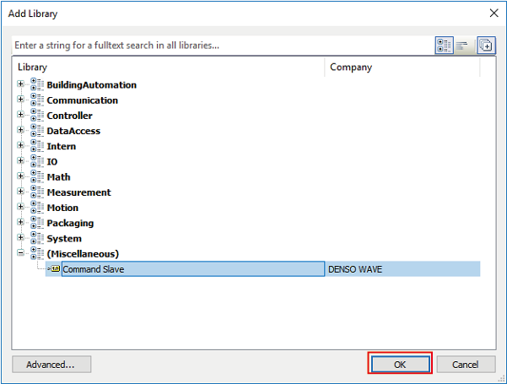Click the Packaging category icon
The image size is (507, 384).
(x=36, y=223)
